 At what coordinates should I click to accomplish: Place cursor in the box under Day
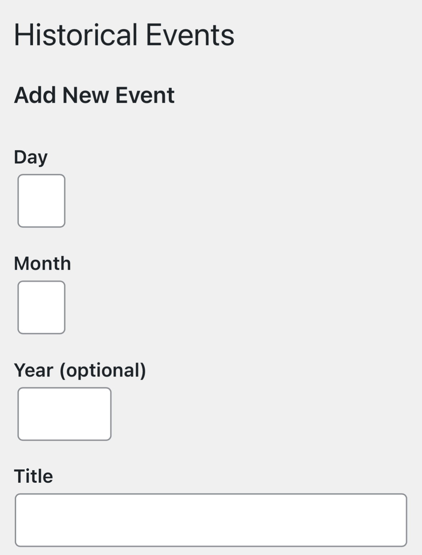click(42, 201)
